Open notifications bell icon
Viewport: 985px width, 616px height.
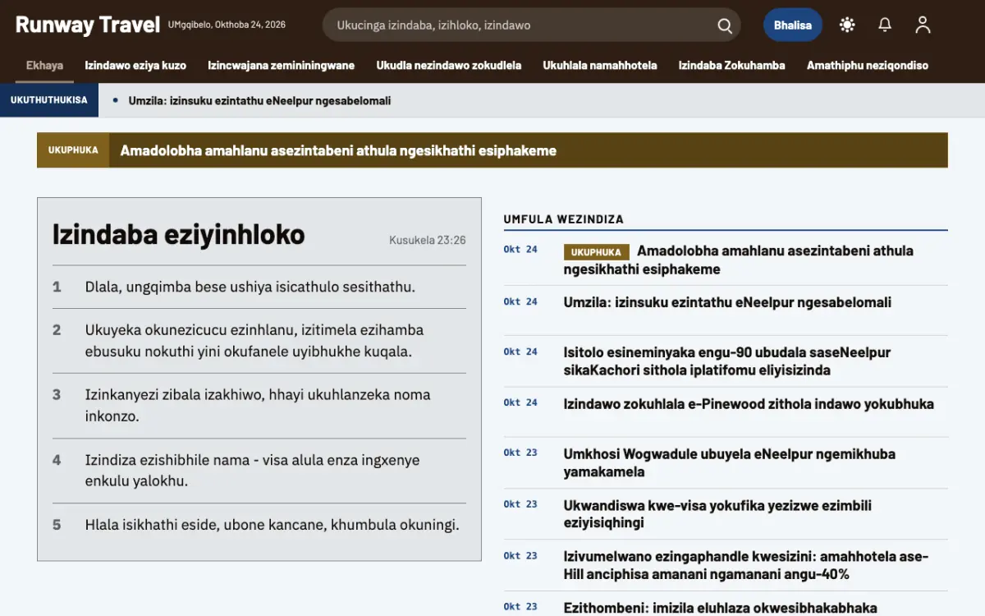tap(885, 25)
